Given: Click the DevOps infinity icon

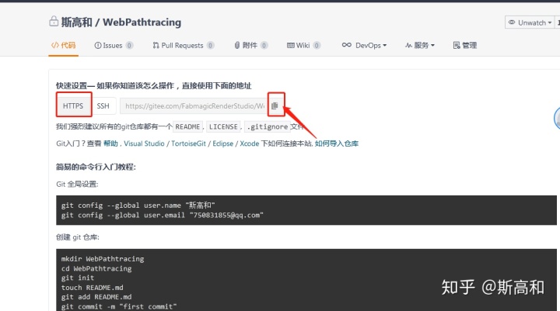Looking at the screenshot, I should coord(346,45).
